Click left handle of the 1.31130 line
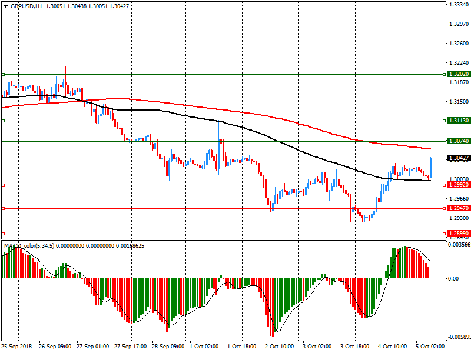471x353 pixels. coord(3,121)
